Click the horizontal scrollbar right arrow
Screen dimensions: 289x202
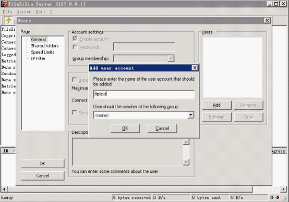coord(283,189)
